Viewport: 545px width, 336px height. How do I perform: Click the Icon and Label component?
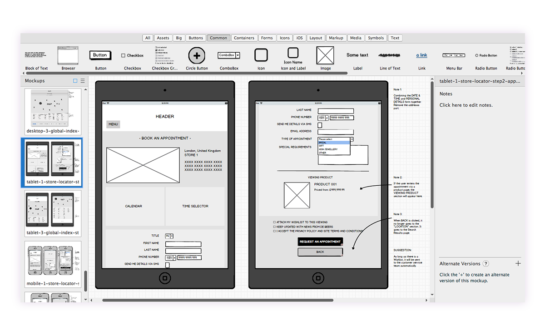tap(293, 53)
